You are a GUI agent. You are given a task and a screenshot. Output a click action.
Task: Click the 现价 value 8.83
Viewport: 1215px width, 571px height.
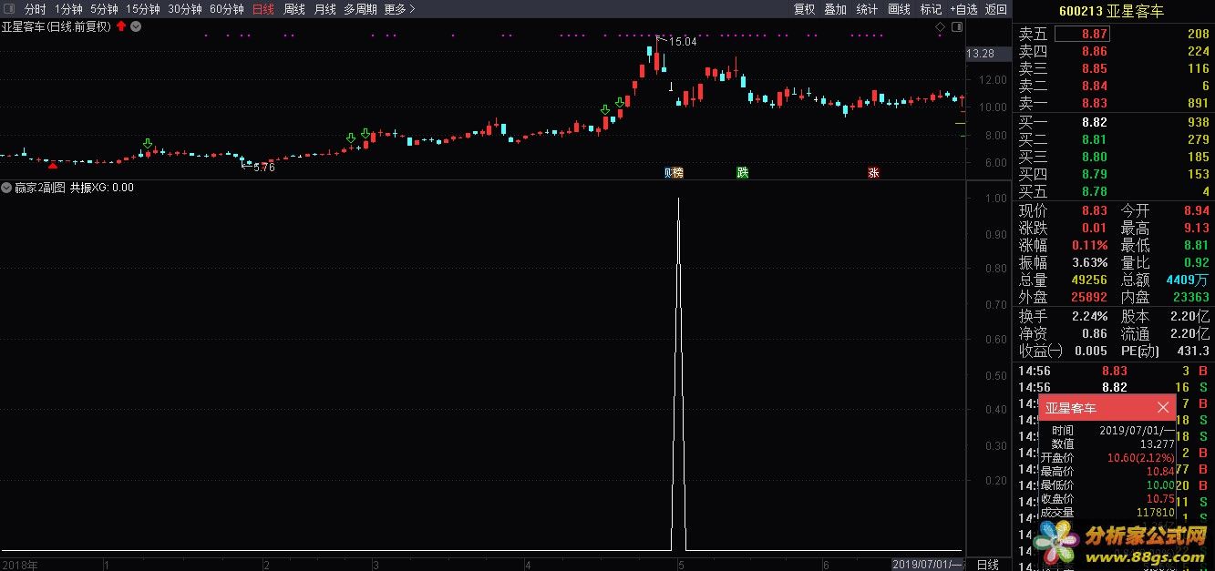(1095, 210)
